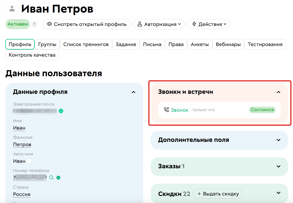Click the Состоялся status badge
293x203 pixels.
[x=262, y=110]
